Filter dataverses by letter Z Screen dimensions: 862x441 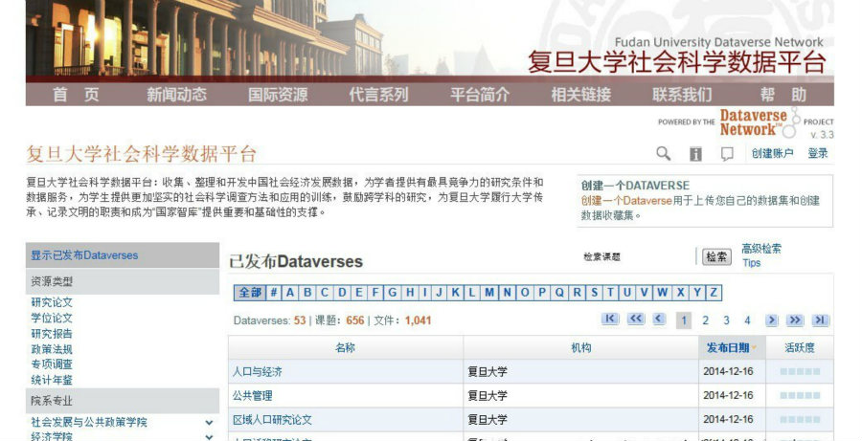pyautogui.click(x=713, y=293)
